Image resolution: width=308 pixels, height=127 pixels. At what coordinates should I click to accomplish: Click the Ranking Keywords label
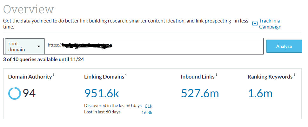click(x=270, y=77)
